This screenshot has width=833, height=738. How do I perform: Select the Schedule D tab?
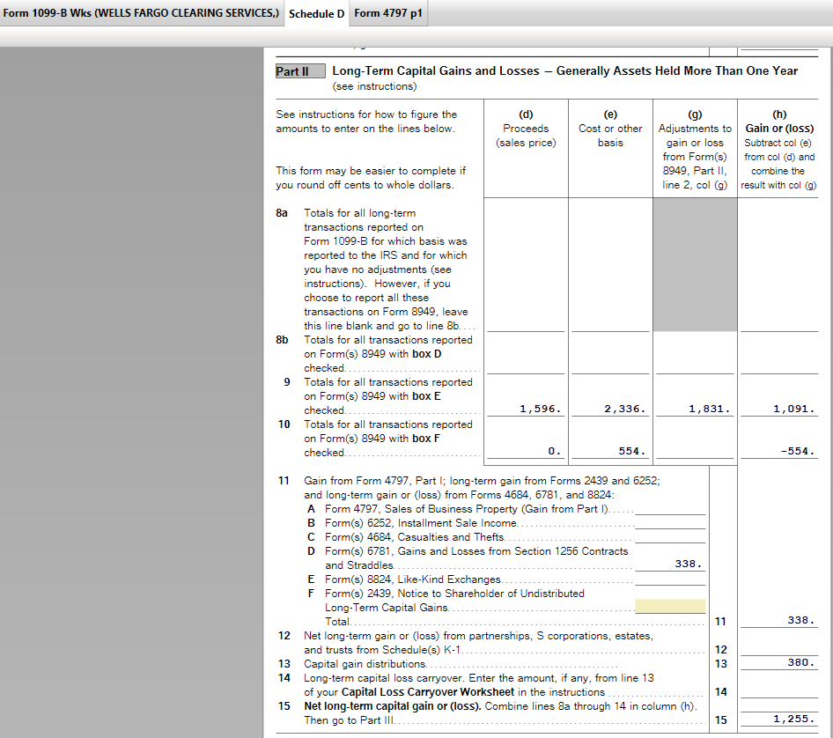click(317, 13)
